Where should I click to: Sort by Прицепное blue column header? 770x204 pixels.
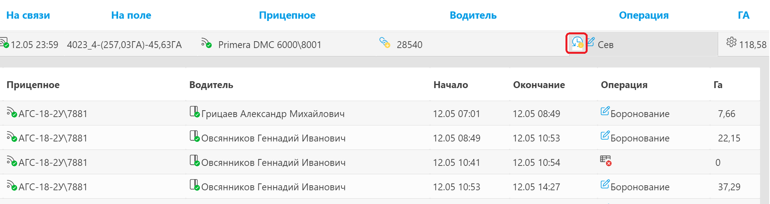click(x=287, y=15)
